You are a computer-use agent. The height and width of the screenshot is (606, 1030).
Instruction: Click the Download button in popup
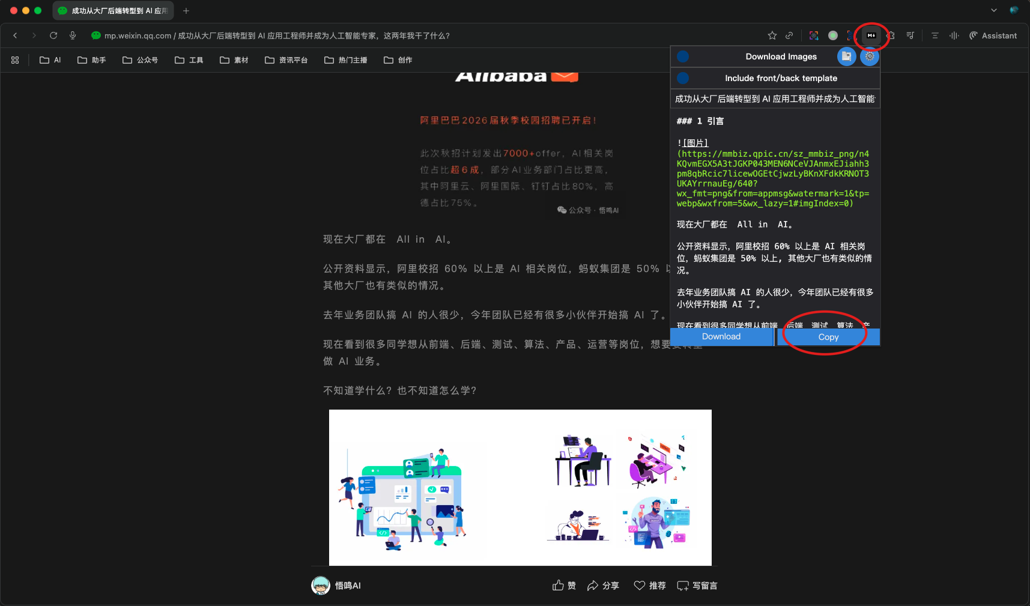click(x=721, y=337)
